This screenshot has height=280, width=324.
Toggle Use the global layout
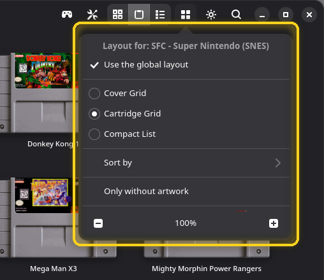tap(186, 65)
